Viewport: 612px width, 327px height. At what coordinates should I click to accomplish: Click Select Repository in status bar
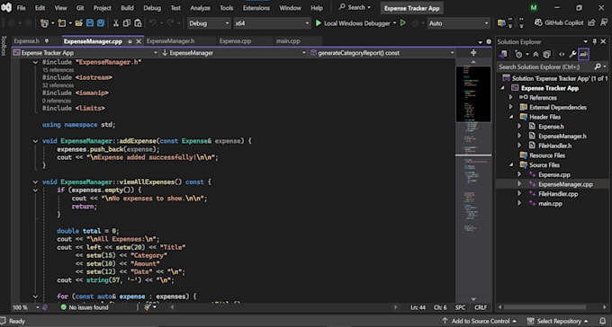[x=558, y=321]
